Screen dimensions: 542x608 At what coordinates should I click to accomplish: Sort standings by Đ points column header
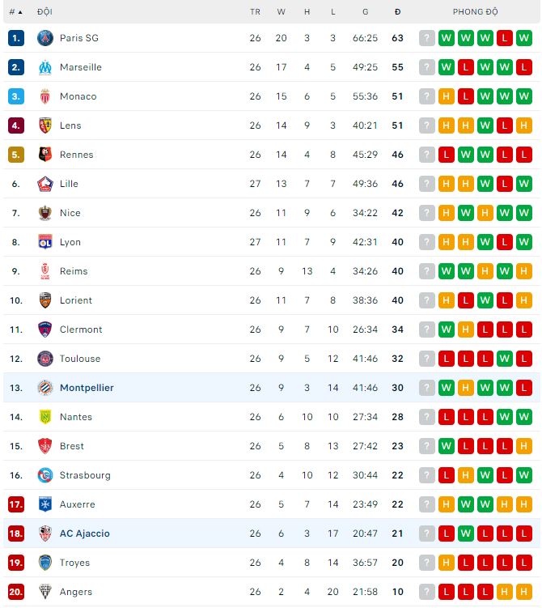[x=397, y=12]
